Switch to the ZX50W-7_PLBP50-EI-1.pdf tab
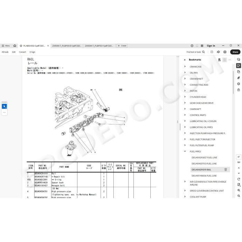 (x=67, y=46)
